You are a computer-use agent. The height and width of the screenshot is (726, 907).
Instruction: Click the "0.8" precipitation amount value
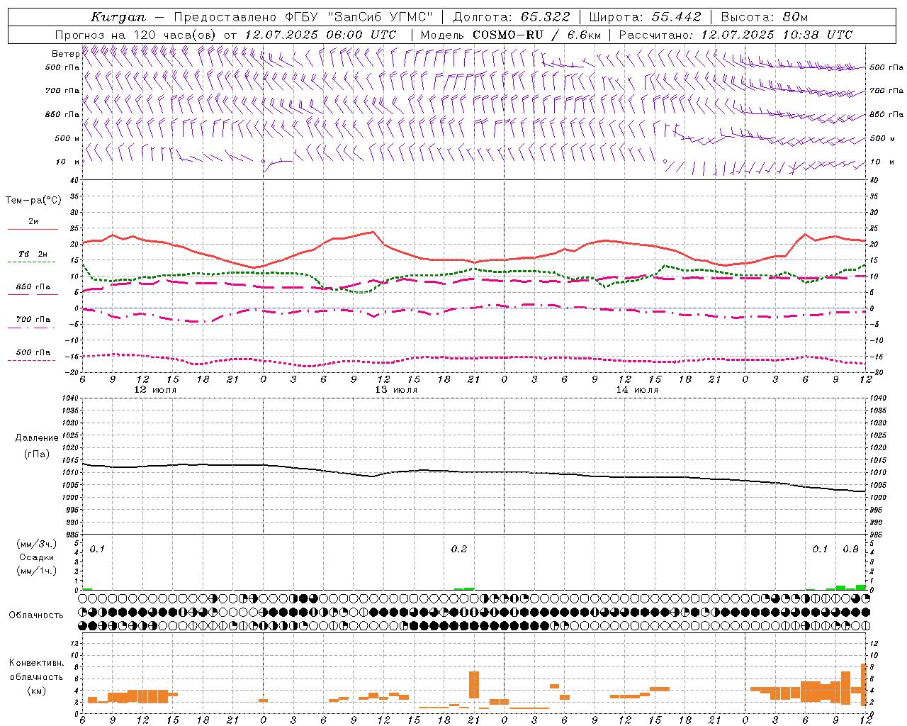coord(850,549)
